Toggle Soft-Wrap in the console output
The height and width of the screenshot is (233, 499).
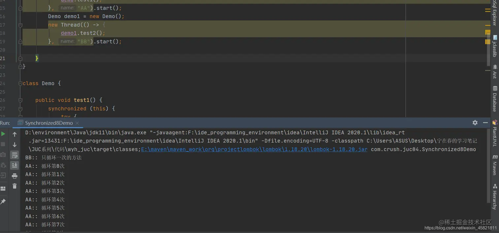15,155
